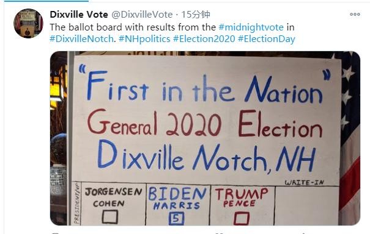
Task: Click the empty red Trump Pence box
Action: pyautogui.click(x=241, y=218)
